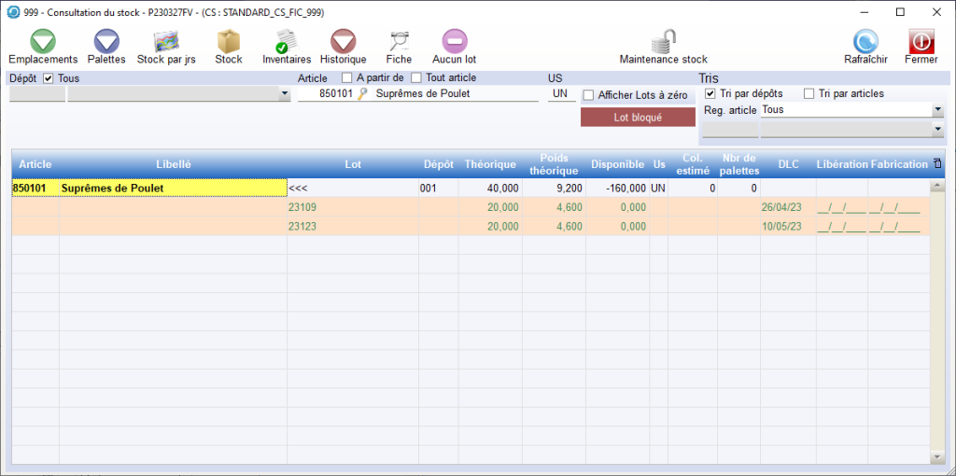Open the Emplacements view
The height and width of the screenshot is (476, 956).
[x=43, y=42]
